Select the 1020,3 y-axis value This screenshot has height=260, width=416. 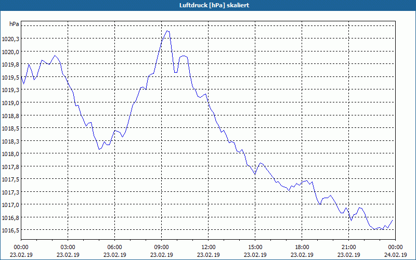pyautogui.click(x=10, y=40)
